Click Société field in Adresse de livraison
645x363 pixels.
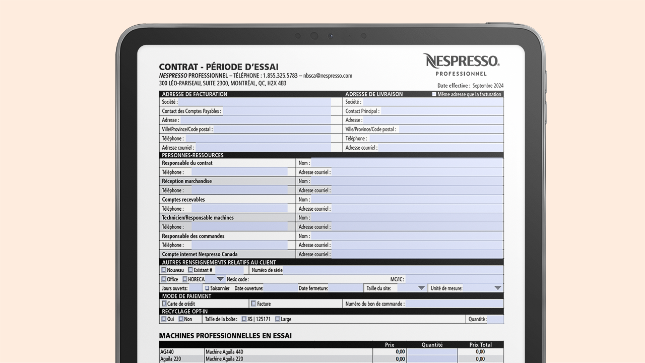[x=433, y=102]
